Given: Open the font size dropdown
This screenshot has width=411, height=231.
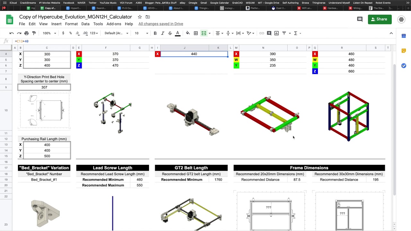Looking at the screenshot, I should coord(141,33).
